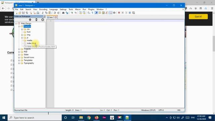Open browser hamburger menu
The height and width of the screenshot is (121, 215).
[212, 8]
